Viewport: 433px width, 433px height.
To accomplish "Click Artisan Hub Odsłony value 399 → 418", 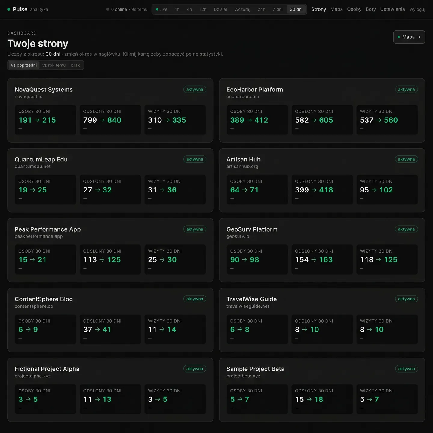I will coord(314,190).
